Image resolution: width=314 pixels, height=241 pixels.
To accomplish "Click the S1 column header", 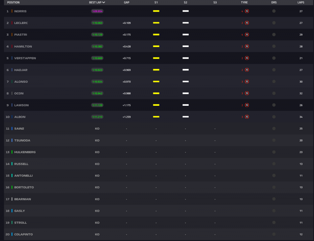I will tap(156, 3).
